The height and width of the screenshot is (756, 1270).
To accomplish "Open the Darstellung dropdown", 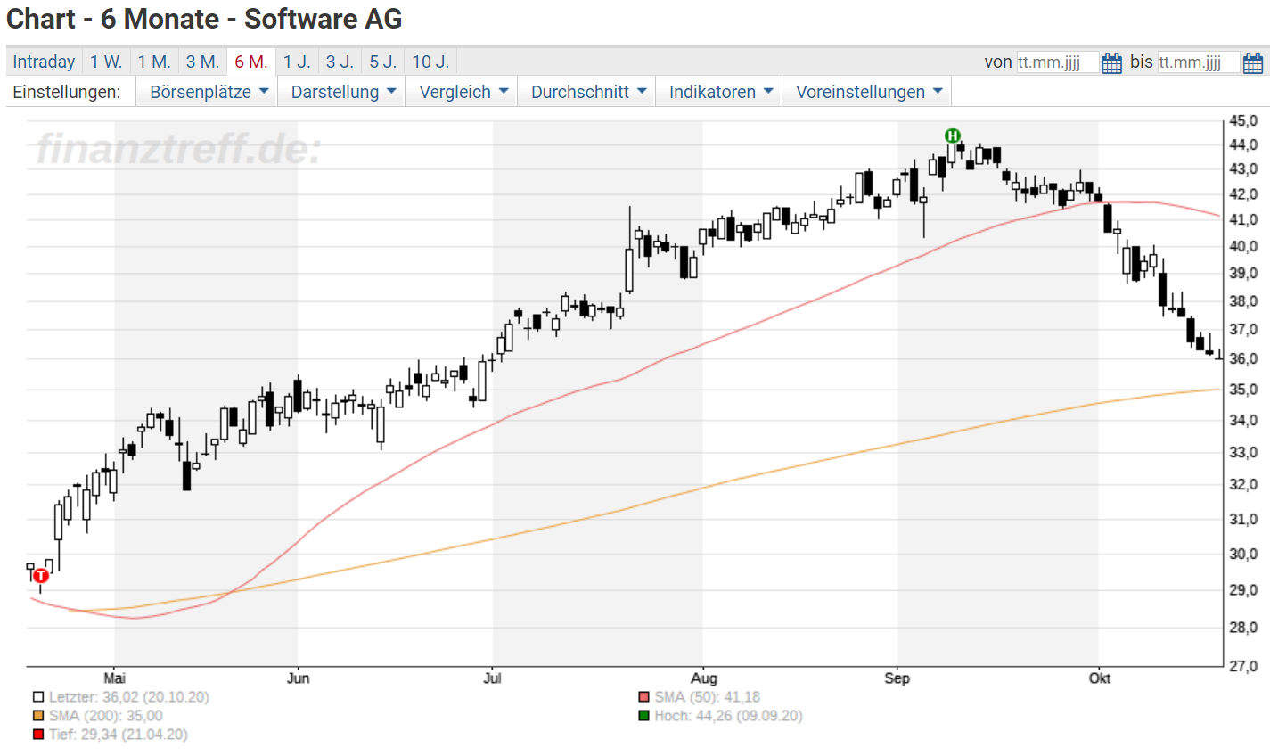I will coord(341,92).
